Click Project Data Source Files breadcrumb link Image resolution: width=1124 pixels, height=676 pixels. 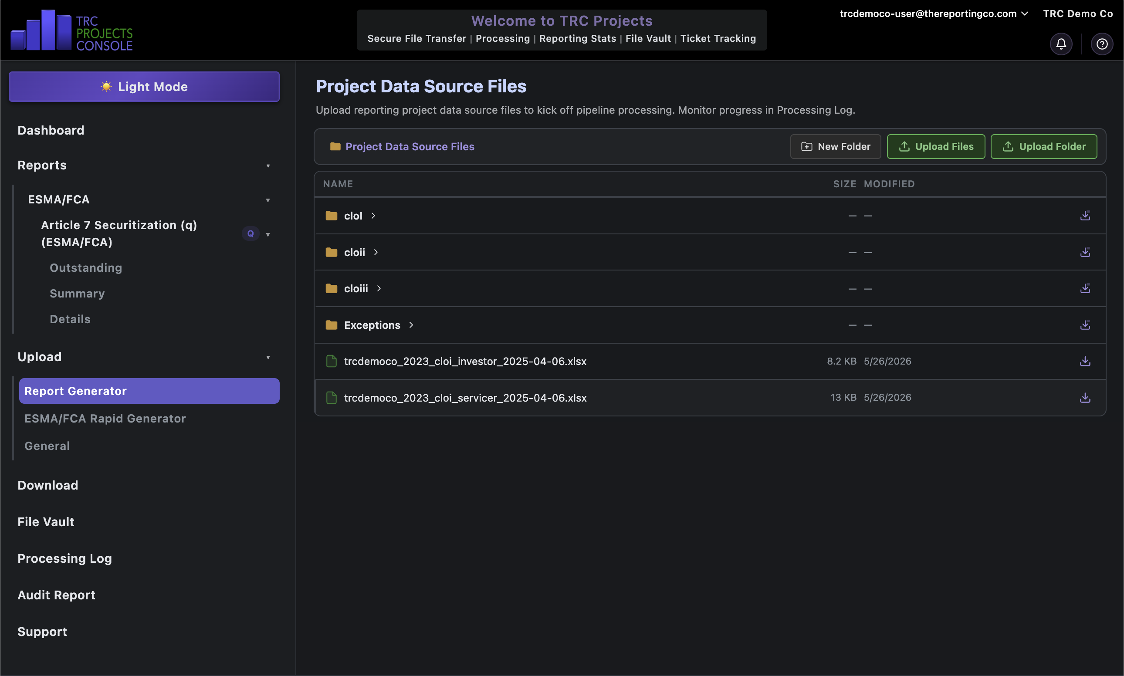[x=410, y=146]
